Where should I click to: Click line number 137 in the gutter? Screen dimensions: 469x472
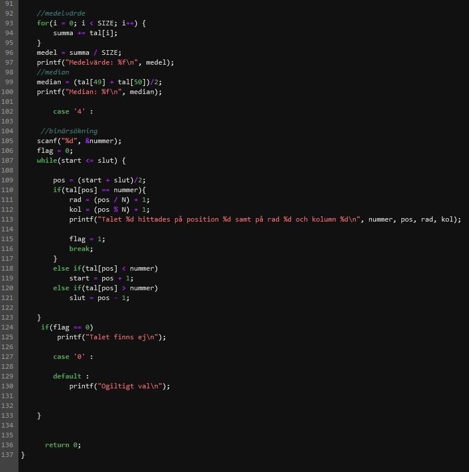pos(9,455)
